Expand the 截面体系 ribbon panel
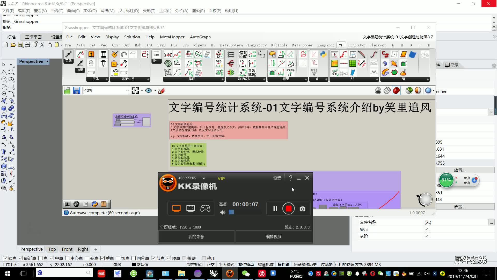Viewport: 497px width, 280px height. pyautogui.click(x=148, y=79)
